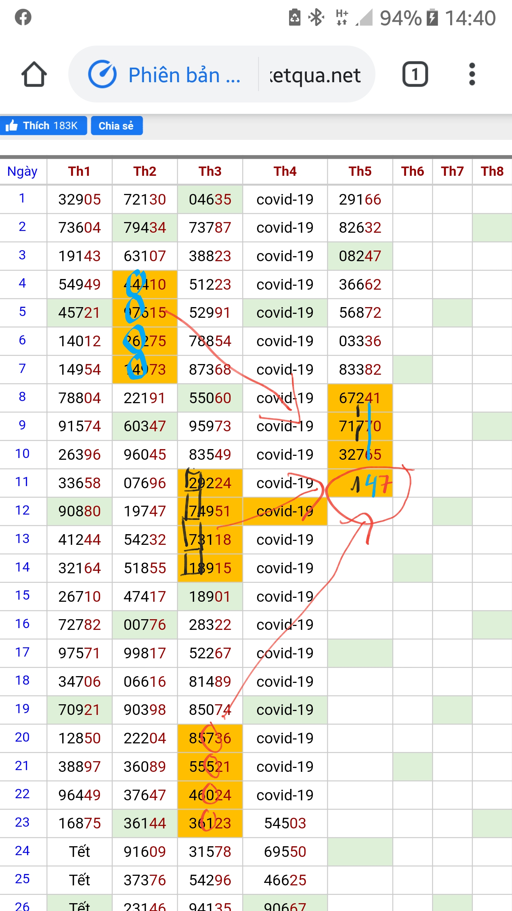The width and height of the screenshot is (512, 911).
Task: Tap cell 00776 in Th2
Action: 145,625
